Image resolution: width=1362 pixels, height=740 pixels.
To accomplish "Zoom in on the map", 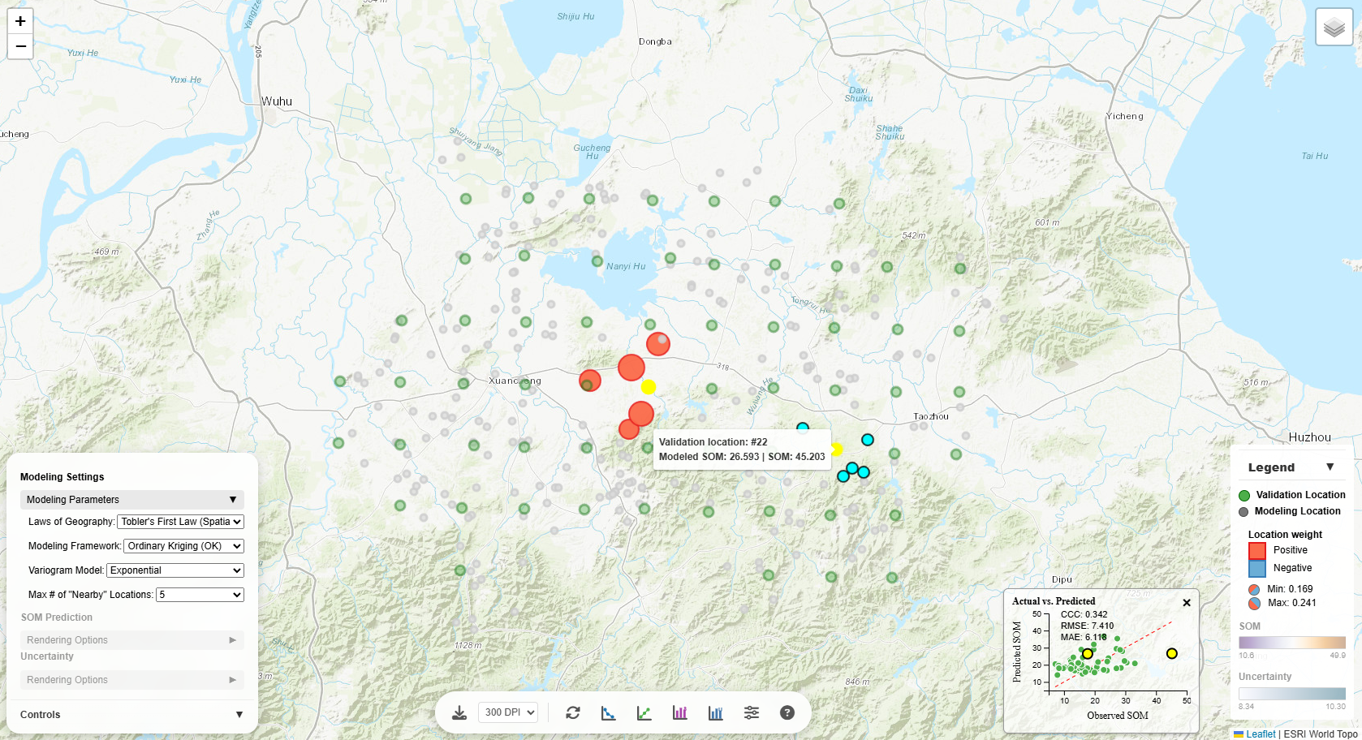I will pos(20,21).
